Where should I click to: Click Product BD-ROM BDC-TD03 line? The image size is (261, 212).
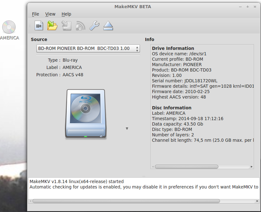182,70
